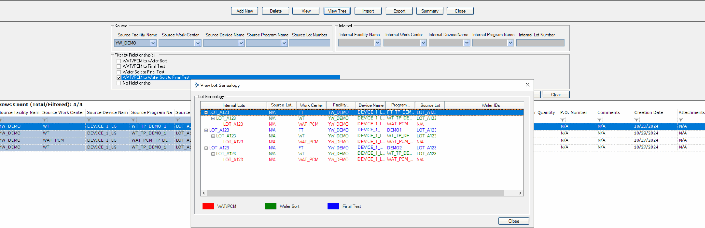The image size is (705, 228).
Task: Click the genealogy horizontal scrollbar right arrow
Action: click(520, 193)
